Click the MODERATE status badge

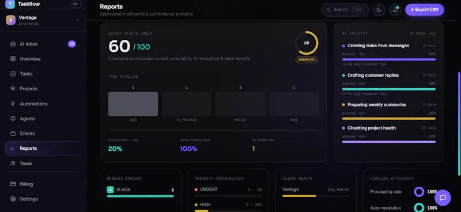pos(307,60)
